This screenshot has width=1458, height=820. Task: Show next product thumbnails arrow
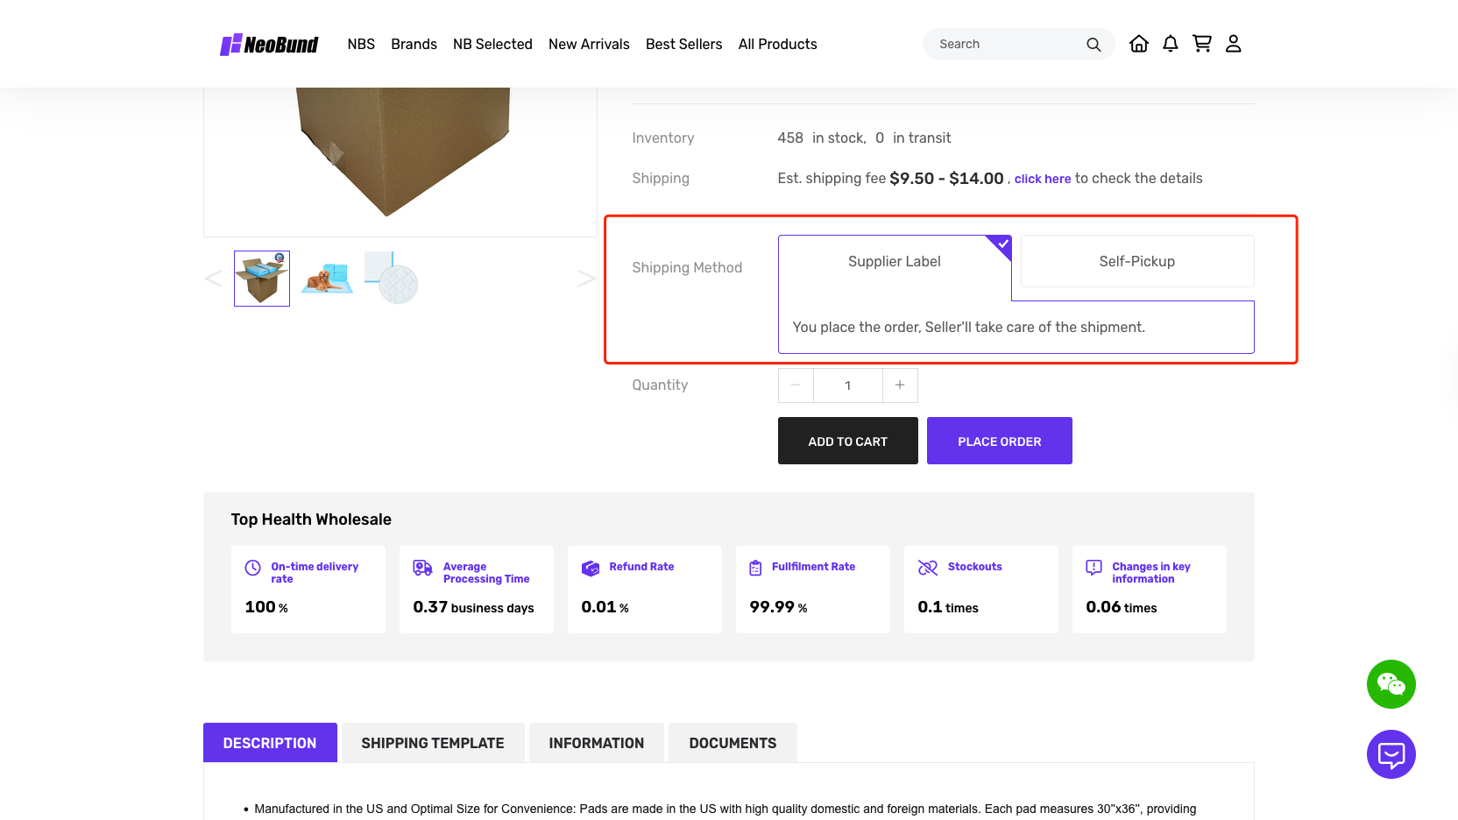586,279
